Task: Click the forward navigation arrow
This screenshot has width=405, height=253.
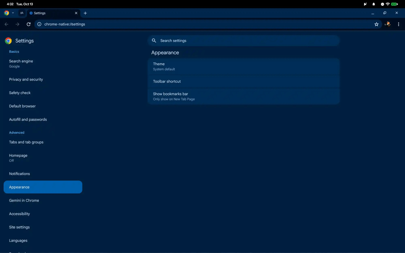Action: 17,24
